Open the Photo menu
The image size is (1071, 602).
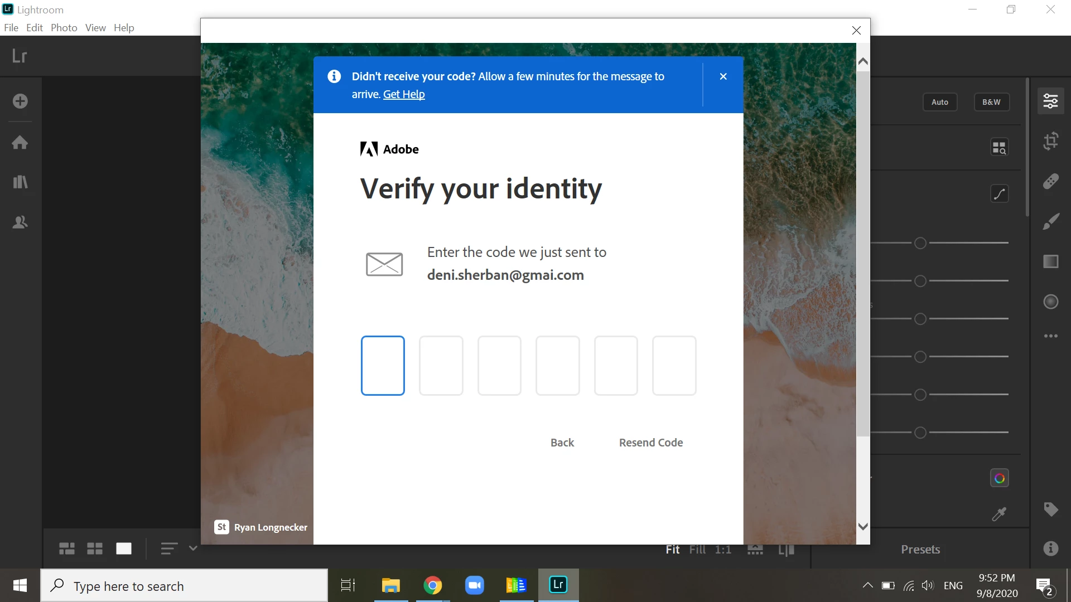pos(64,27)
